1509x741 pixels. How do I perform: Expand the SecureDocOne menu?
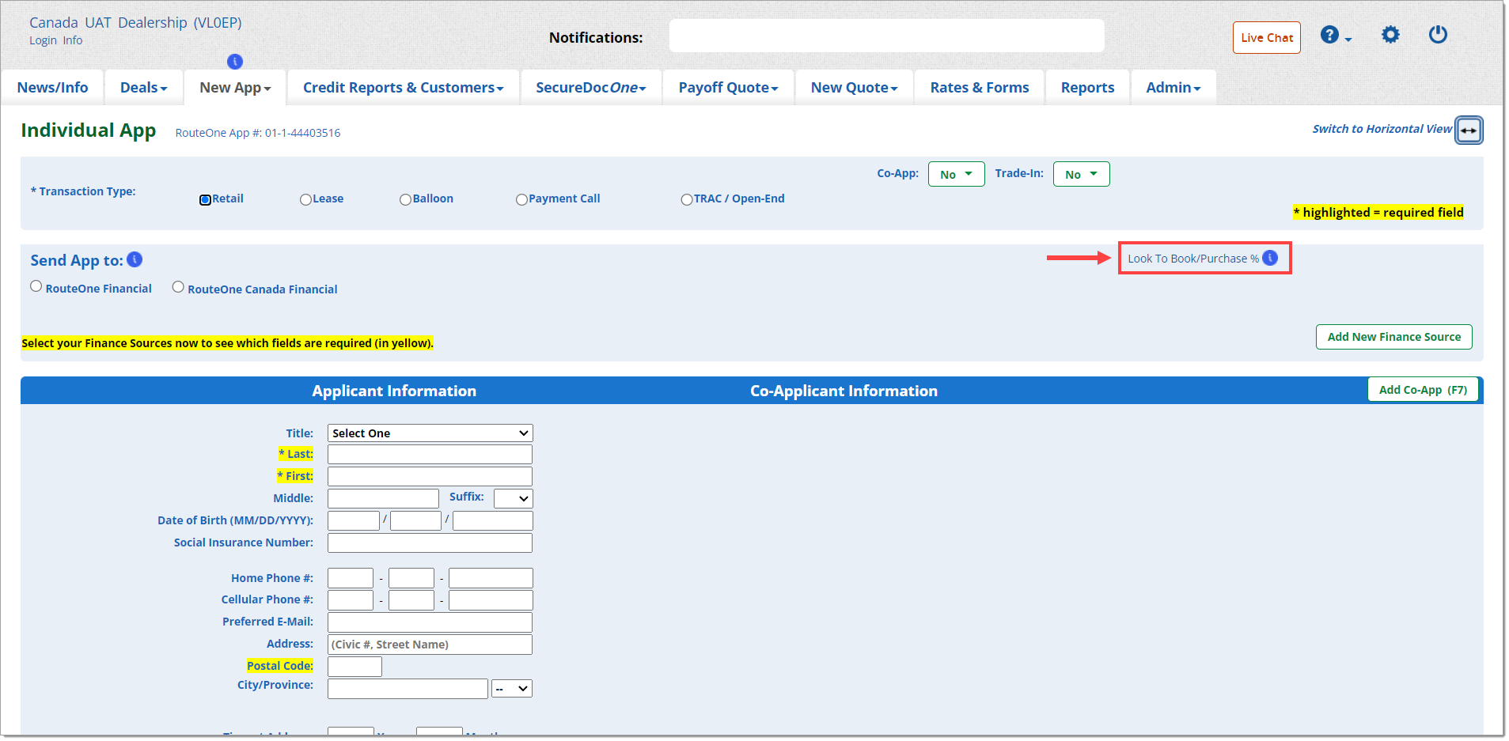coord(591,88)
